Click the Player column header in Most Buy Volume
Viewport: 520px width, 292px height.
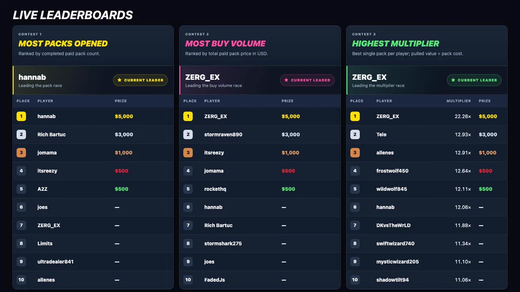[212, 101]
